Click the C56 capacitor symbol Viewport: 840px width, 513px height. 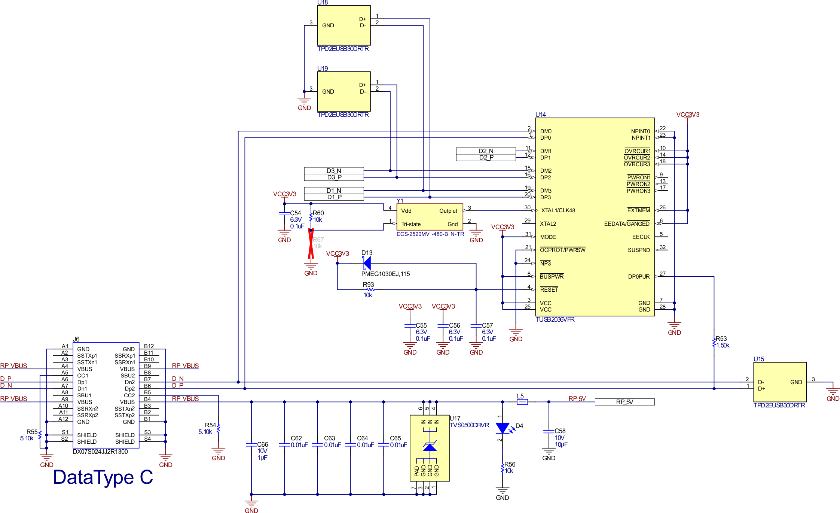tap(443, 326)
